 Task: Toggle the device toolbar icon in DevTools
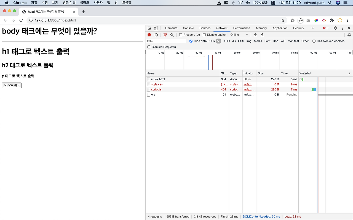pyautogui.click(x=156, y=28)
